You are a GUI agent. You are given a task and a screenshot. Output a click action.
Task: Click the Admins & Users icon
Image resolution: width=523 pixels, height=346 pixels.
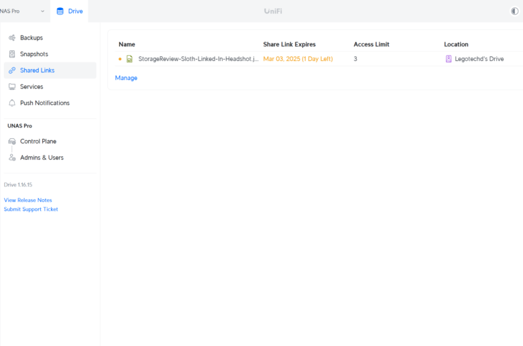(x=12, y=158)
